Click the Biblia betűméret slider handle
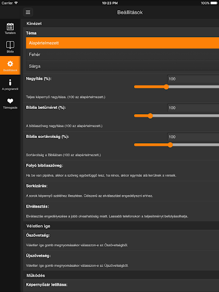 coord(150,116)
